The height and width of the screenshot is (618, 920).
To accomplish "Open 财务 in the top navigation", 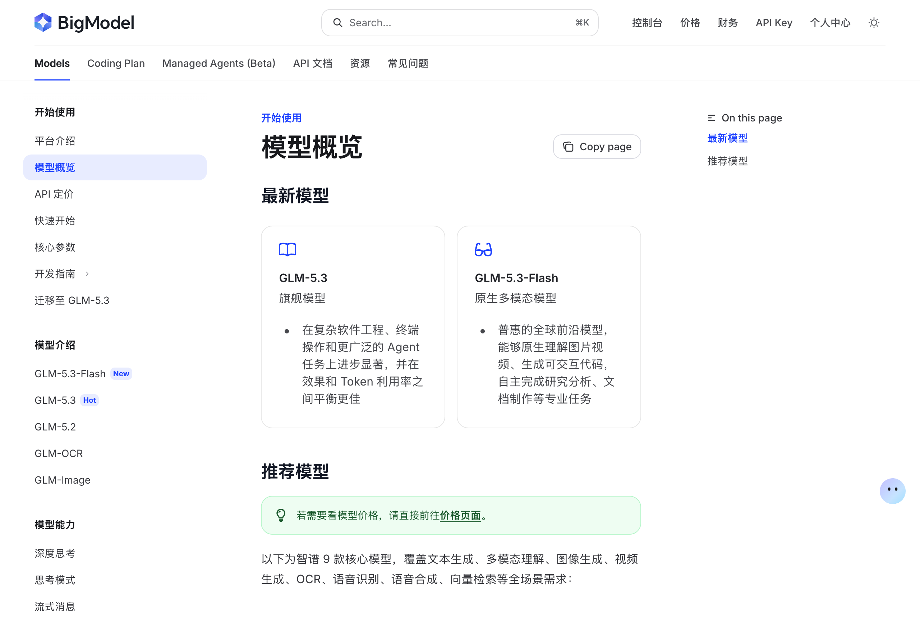I will [728, 23].
